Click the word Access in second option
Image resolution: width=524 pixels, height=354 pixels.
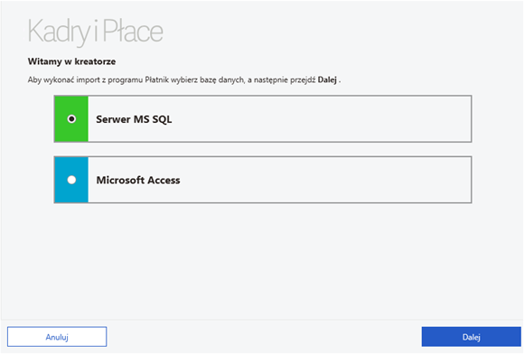tap(164, 180)
